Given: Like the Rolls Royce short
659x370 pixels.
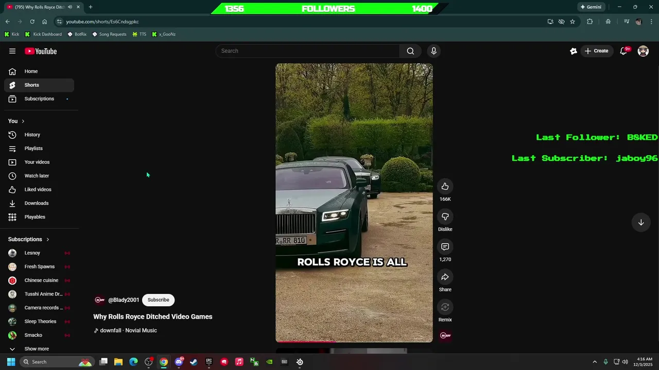Looking at the screenshot, I should coord(445,187).
